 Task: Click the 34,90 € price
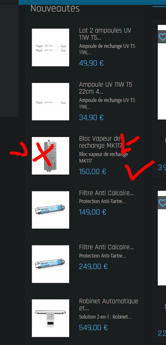pyautogui.click(x=91, y=118)
